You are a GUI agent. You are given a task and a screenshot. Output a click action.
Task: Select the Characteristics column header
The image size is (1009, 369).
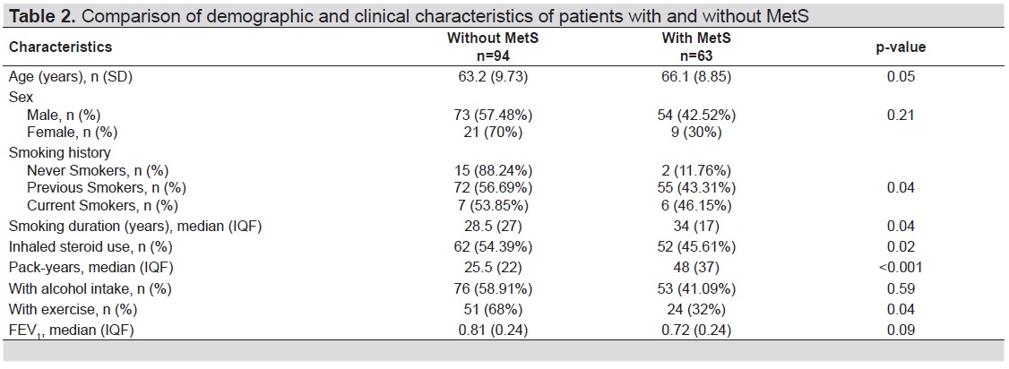pos(61,47)
